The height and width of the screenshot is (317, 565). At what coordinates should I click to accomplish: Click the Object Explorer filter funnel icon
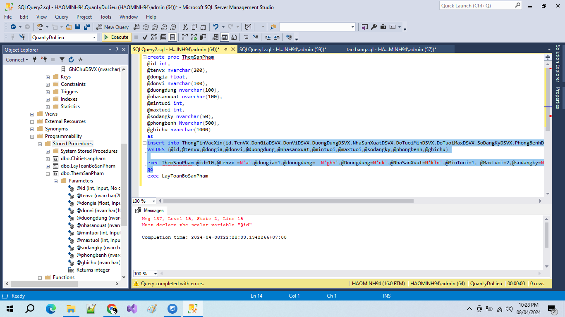[62, 60]
